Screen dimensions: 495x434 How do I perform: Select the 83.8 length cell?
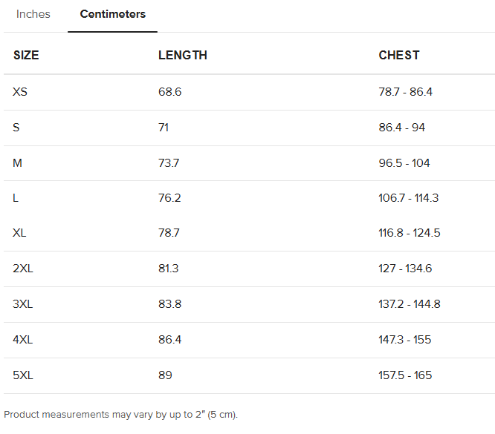(x=169, y=304)
